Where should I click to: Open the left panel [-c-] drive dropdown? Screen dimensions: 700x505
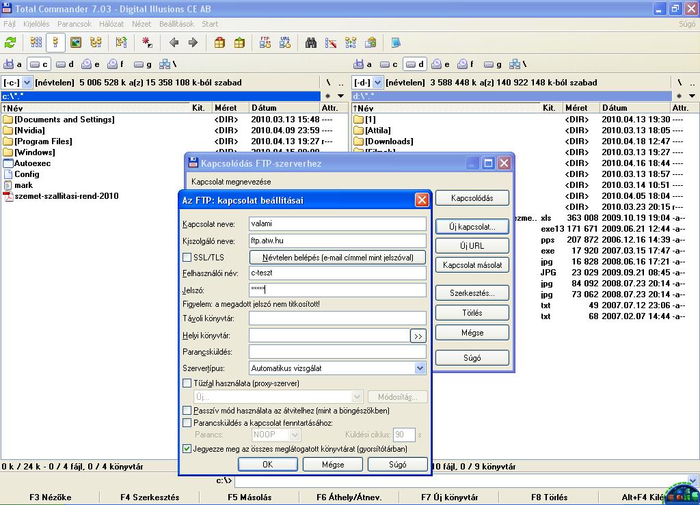point(27,83)
